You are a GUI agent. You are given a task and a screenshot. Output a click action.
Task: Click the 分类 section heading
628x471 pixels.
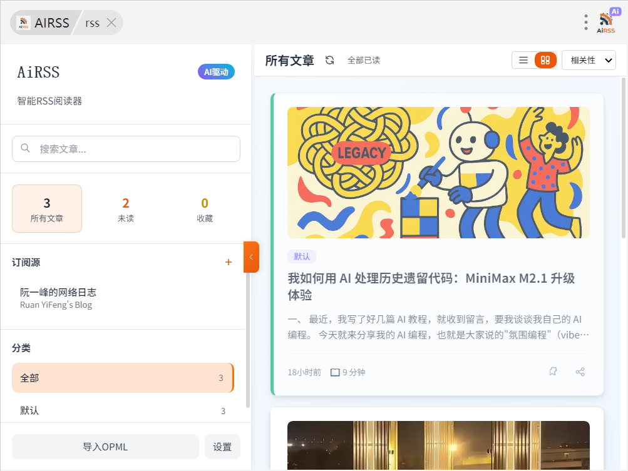point(21,348)
